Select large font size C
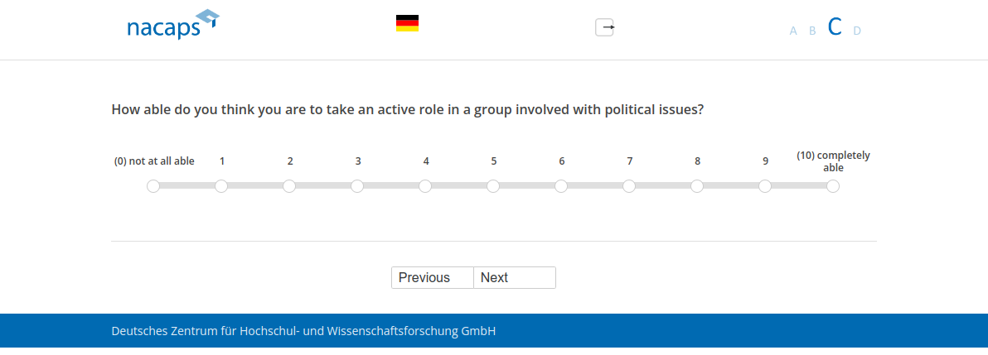 click(835, 27)
